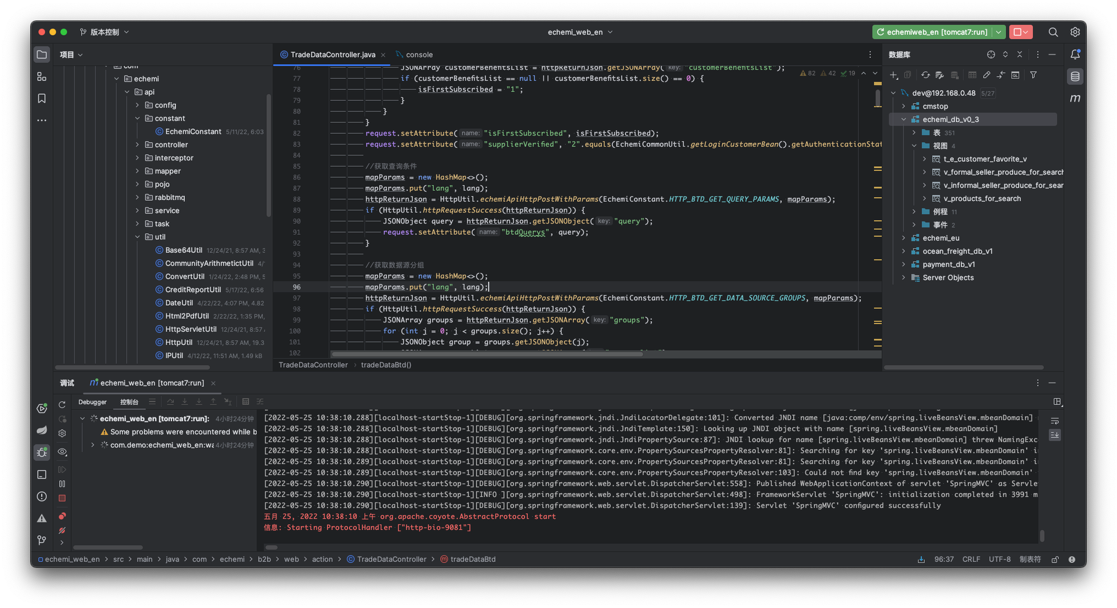Open the Bookmarks tool window icon
This screenshot has height=608, width=1117.
(41, 98)
